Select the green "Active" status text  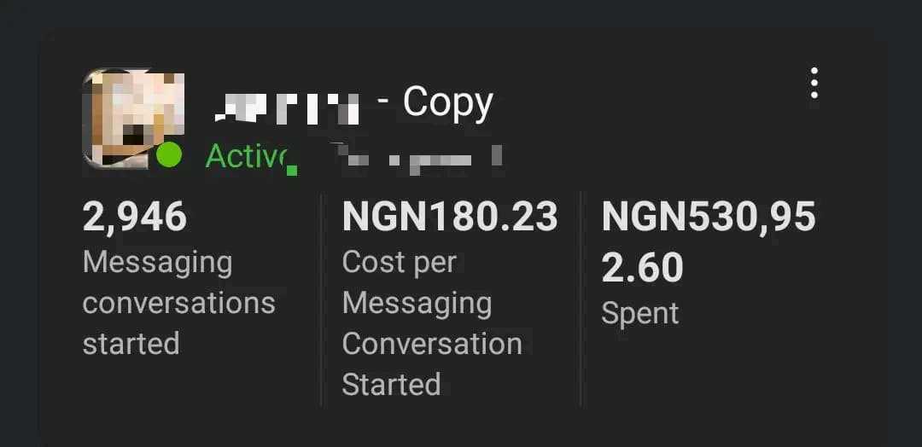(x=248, y=157)
